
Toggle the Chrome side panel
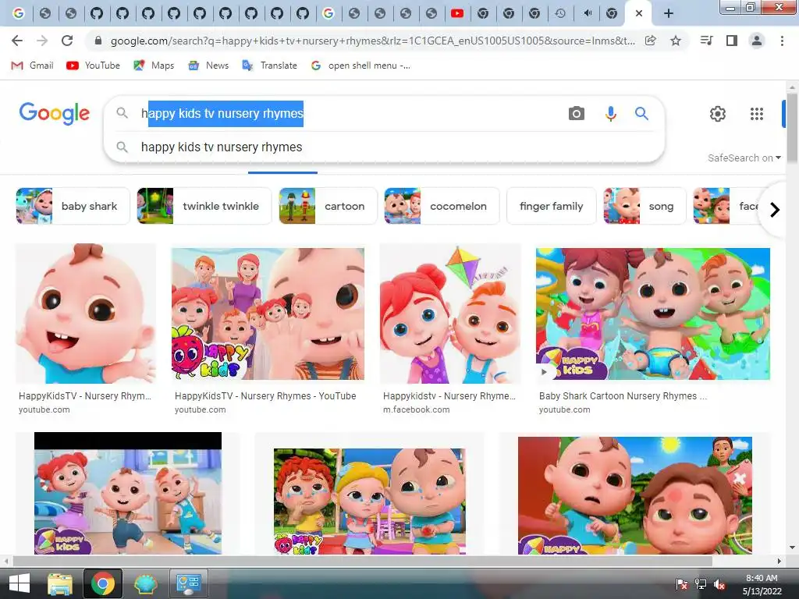(732, 41)
